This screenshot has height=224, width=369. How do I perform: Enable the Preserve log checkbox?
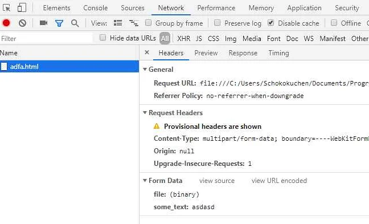217,23
